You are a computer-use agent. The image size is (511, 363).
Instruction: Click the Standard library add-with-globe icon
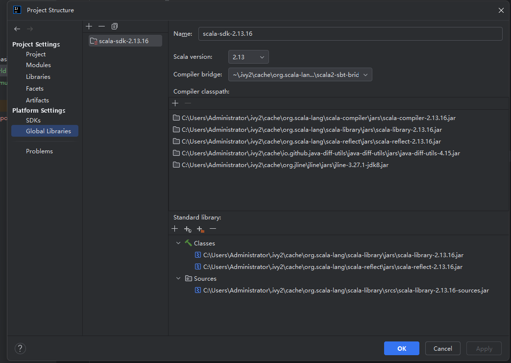point(188,229)
